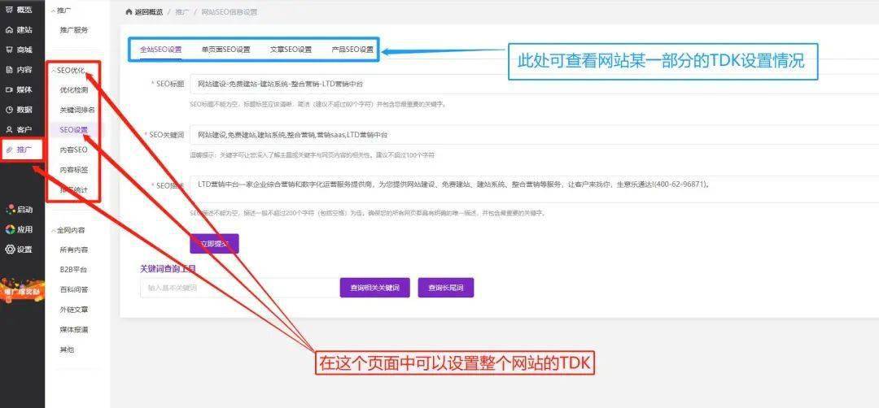Image resolution: width=879 pixels, height=408 pixels.
Task: Click into the SEO标题 input field
Action: 534,84
